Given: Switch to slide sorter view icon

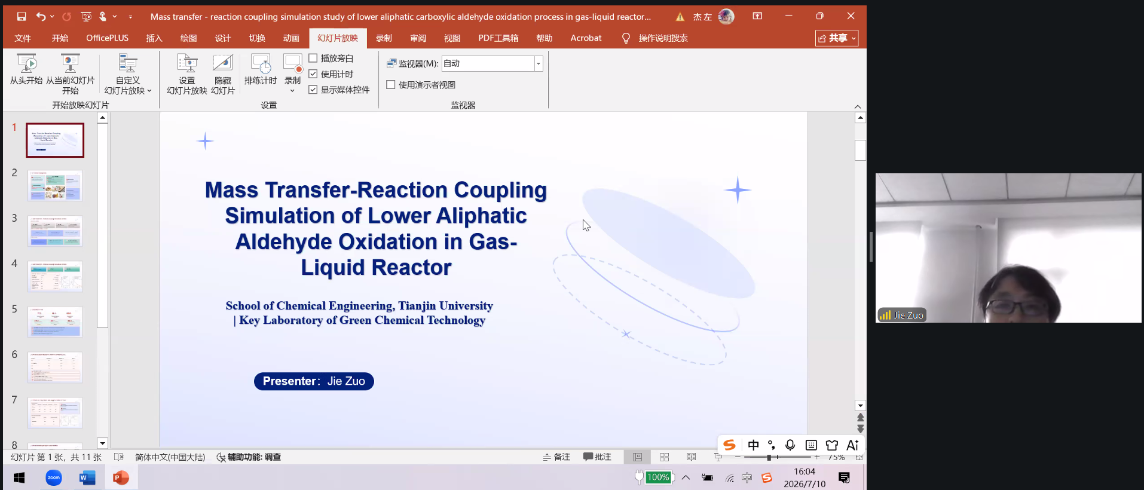Looking at the screenshot, I should pos(664,457).
